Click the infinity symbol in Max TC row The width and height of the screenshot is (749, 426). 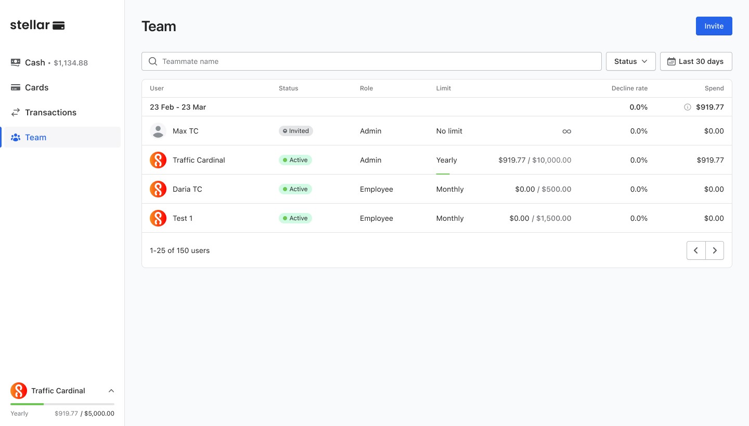click(x=567, y=131)
